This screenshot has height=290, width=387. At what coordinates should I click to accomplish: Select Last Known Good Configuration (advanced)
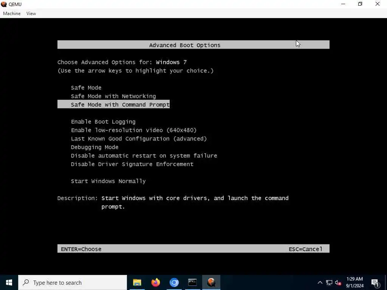139,139
